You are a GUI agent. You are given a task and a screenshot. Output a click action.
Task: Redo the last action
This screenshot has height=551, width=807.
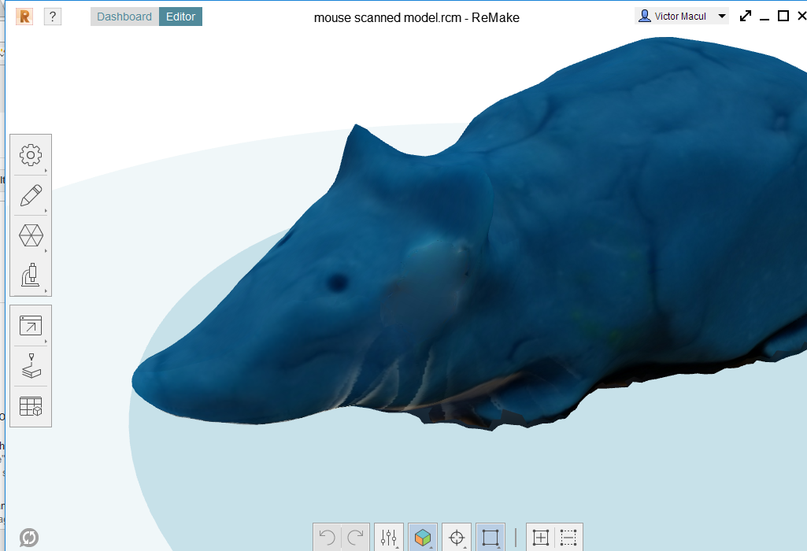point(356,538)
